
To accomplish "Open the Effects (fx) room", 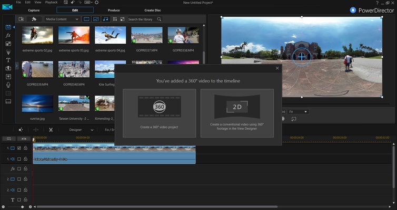I will 8,35.
